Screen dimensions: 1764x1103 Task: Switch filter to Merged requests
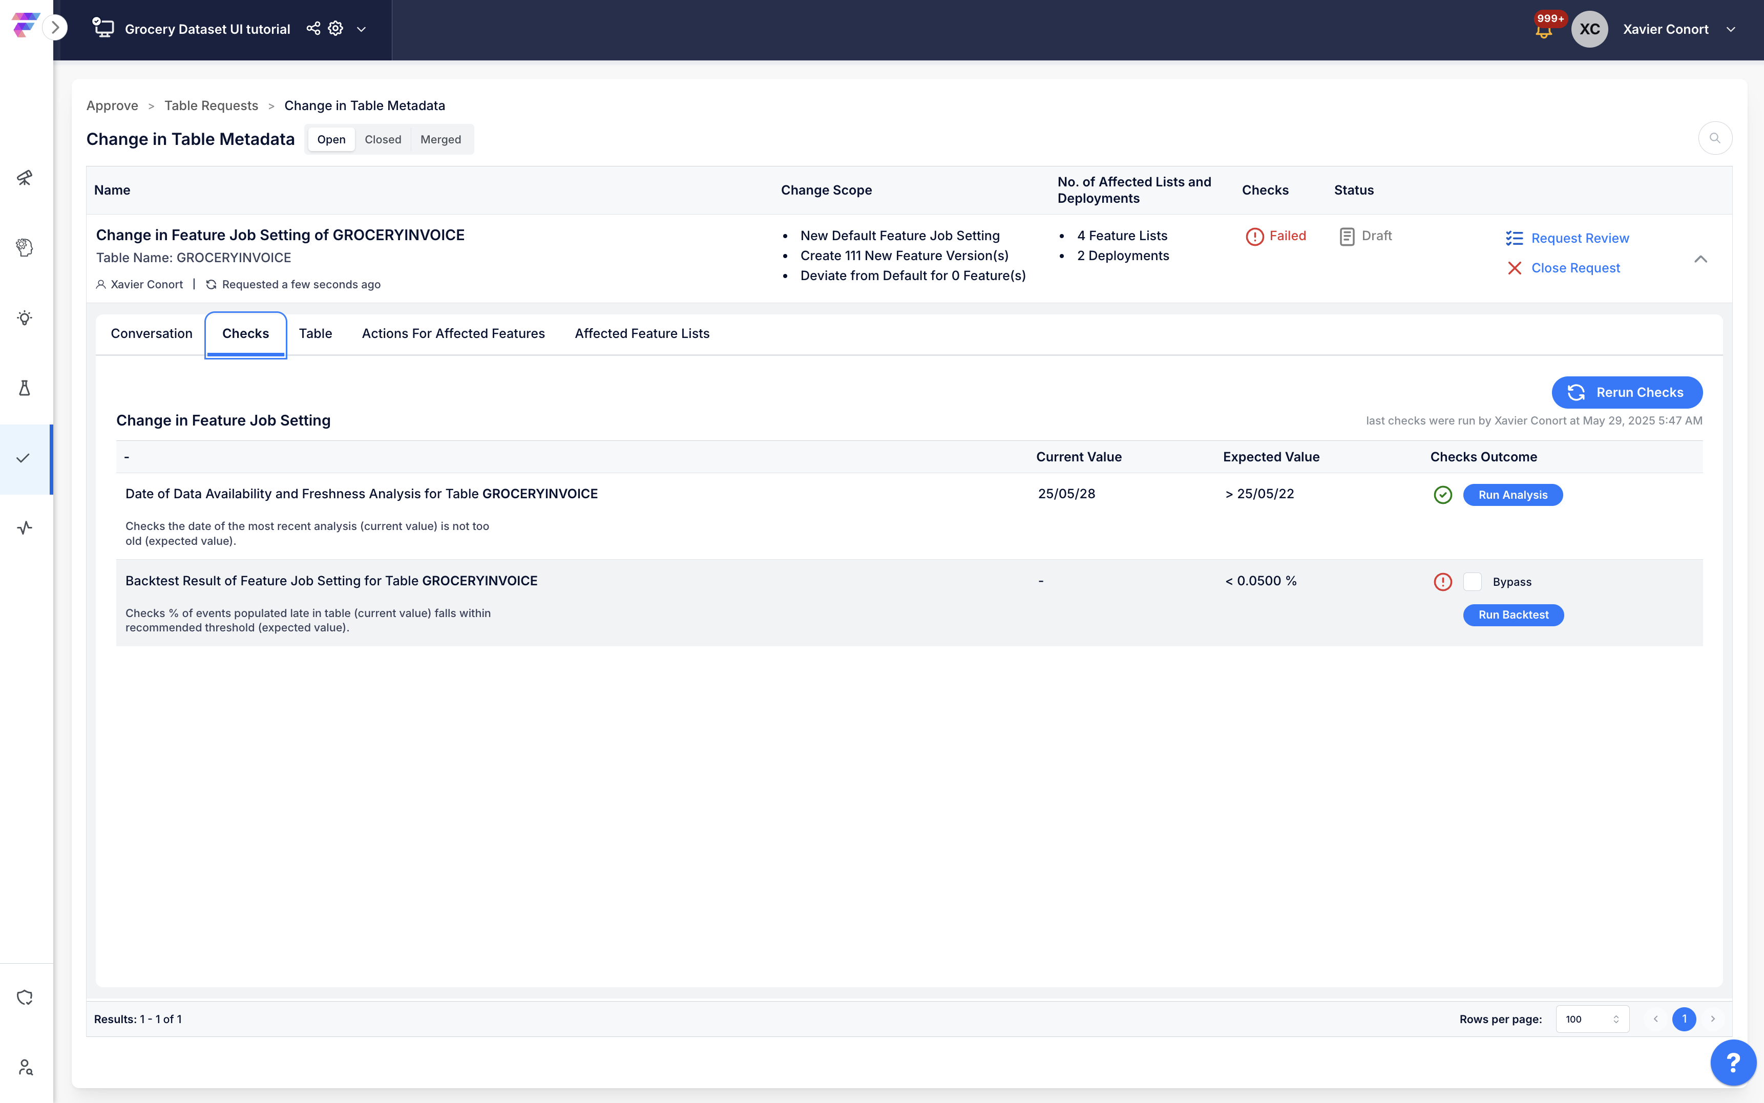[x=440, y=139]
